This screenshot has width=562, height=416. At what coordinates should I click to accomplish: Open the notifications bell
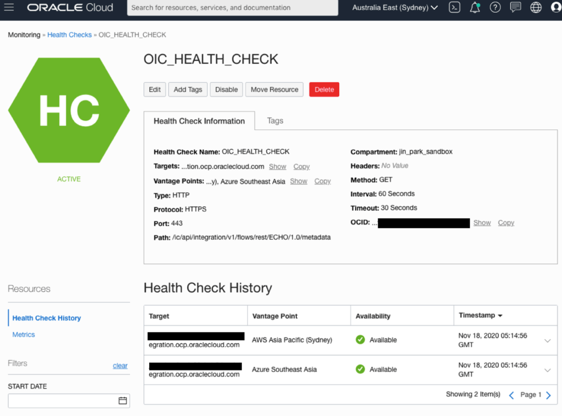(x=475, y=8)
